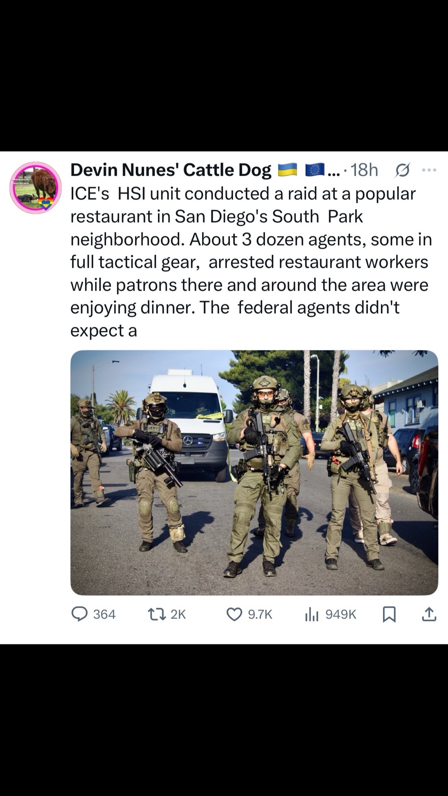Tap the 2K reposts count

pos(178,615)
